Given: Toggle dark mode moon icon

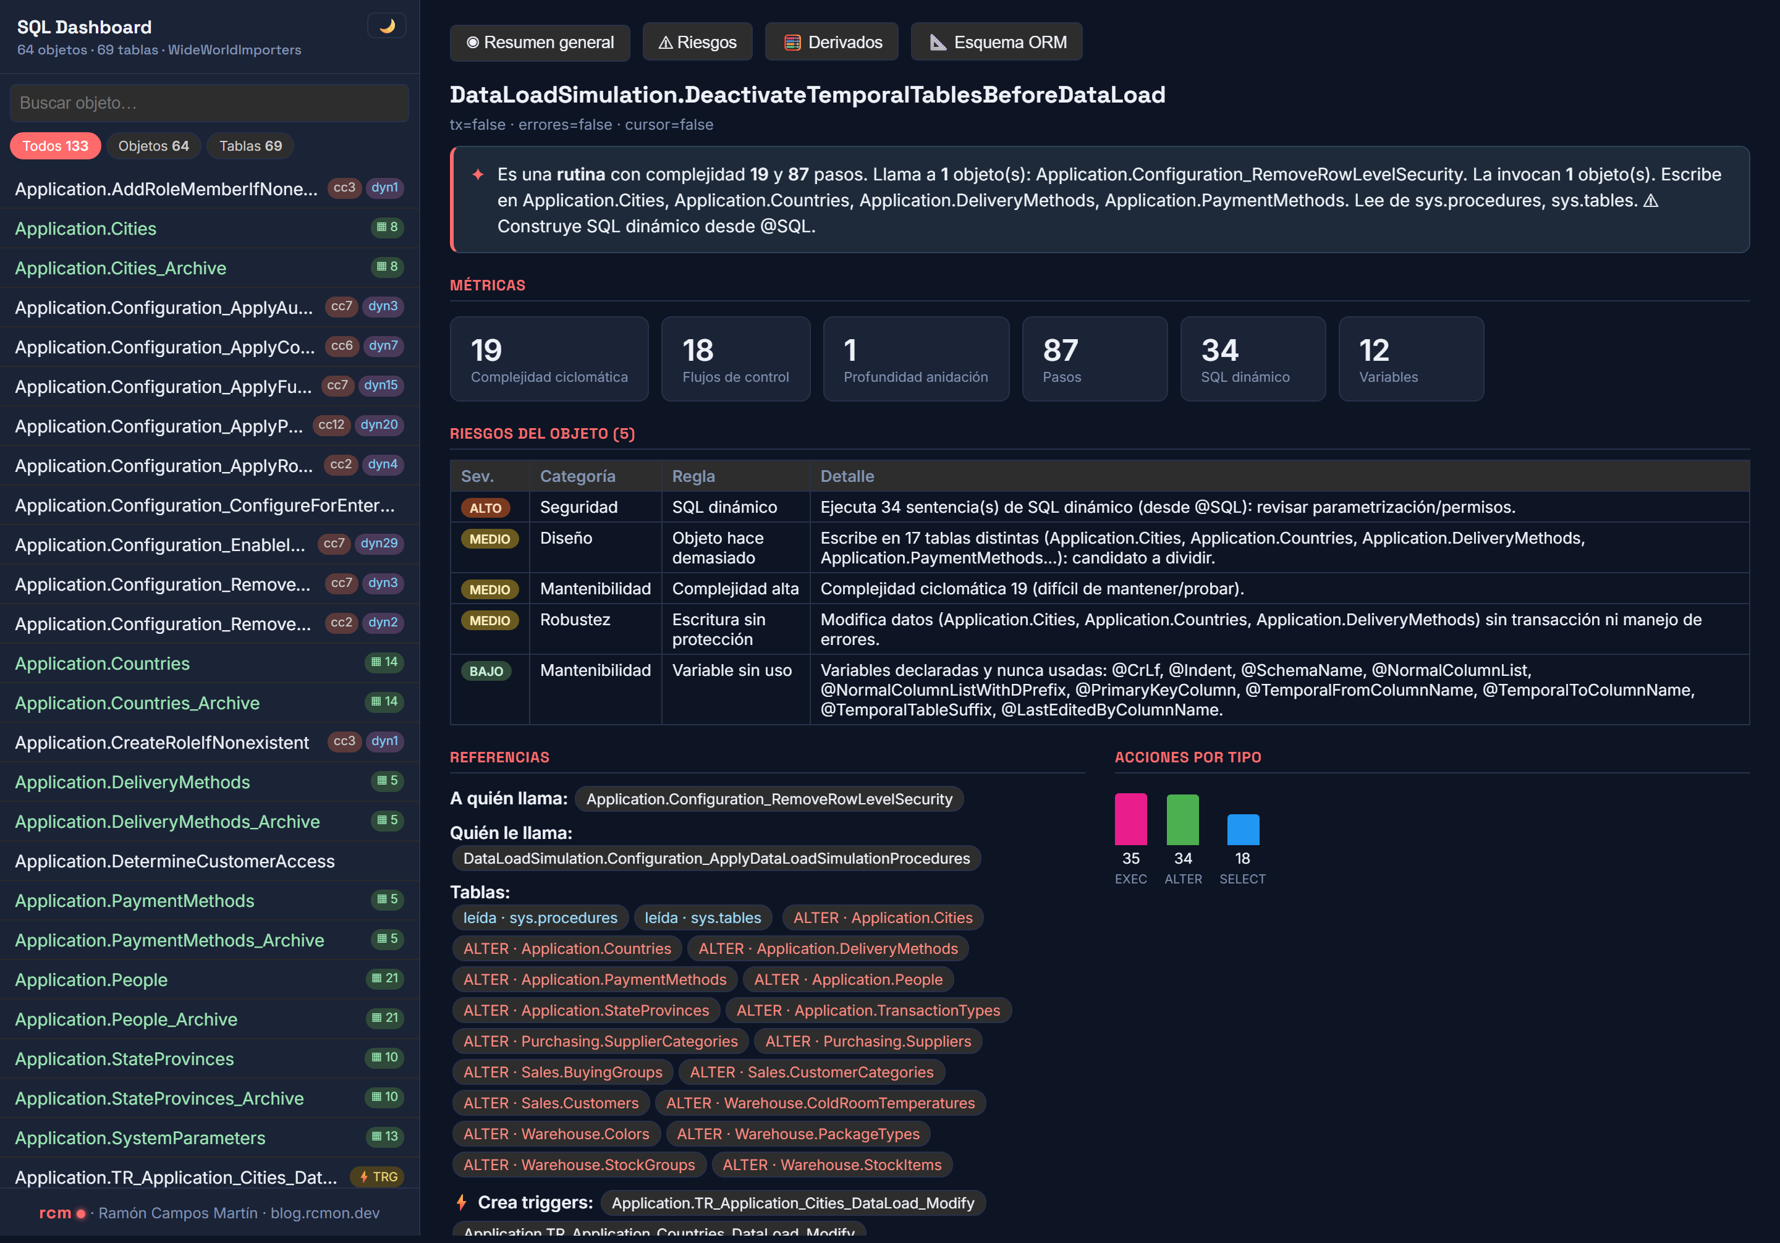Looking at the screenshot, I should click(387, 27).
